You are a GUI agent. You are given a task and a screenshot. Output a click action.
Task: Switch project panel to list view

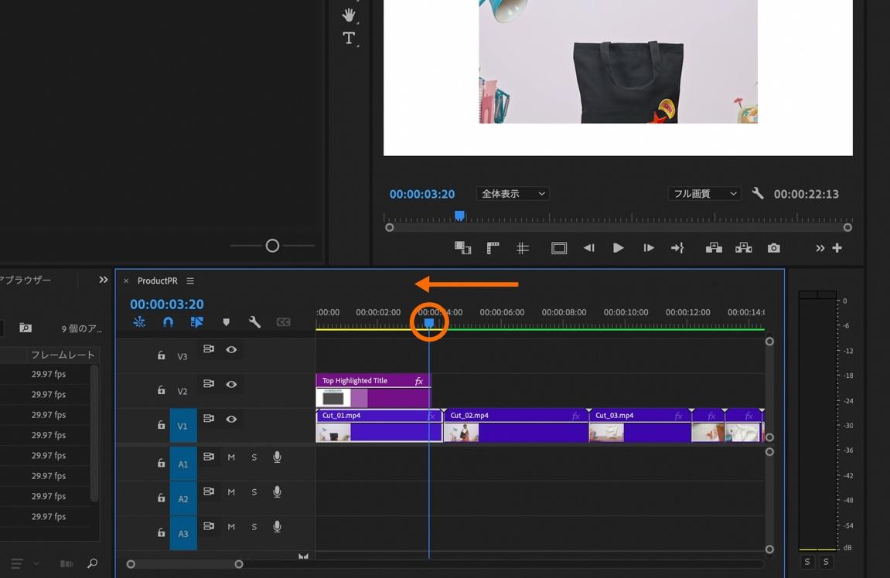16,563
